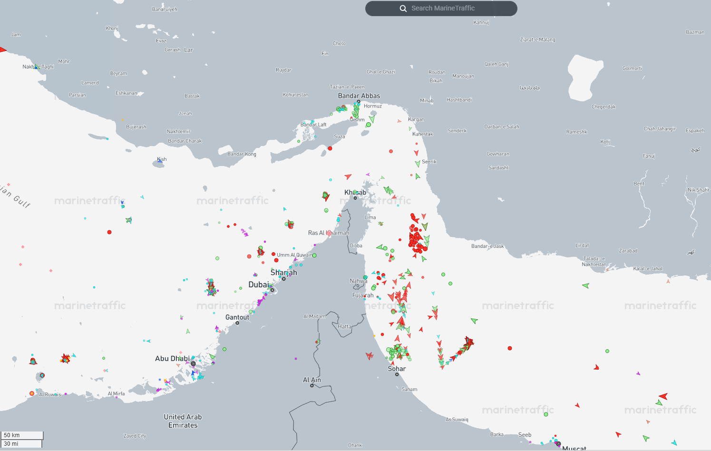The width and height of the screenshot is (711, 451).
Task: Select the orange arrow vessel below Kalat-e Jahal
Action: 668,281
